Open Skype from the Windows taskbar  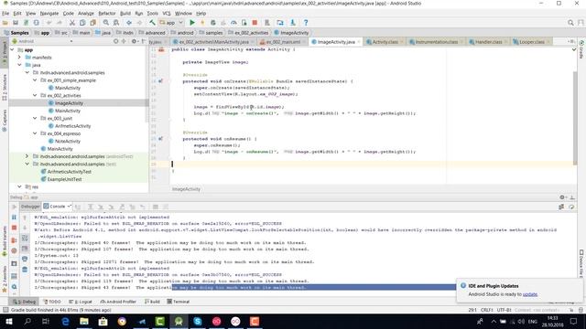[198, 321]
